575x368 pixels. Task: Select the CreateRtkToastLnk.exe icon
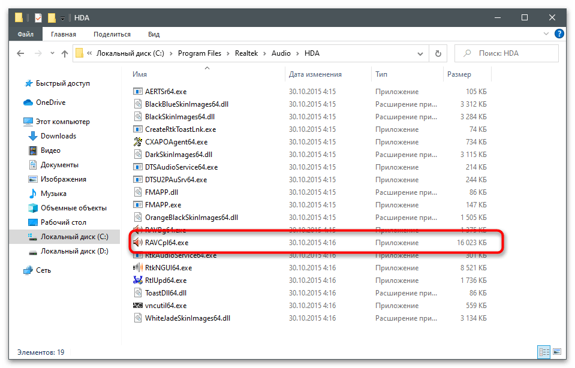[x=137, y=129]
